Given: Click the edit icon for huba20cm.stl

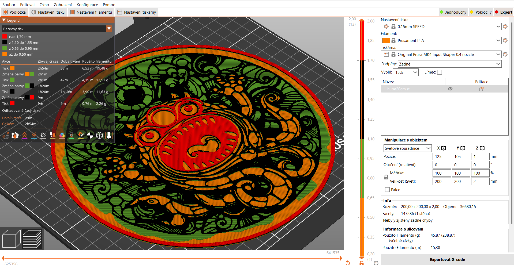Looking at the screenshot, I should pyautogui.click(x=481, y=89).
